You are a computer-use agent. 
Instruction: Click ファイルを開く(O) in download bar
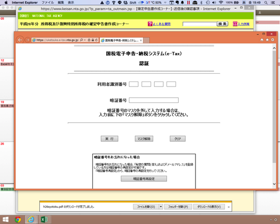point(146,207)
